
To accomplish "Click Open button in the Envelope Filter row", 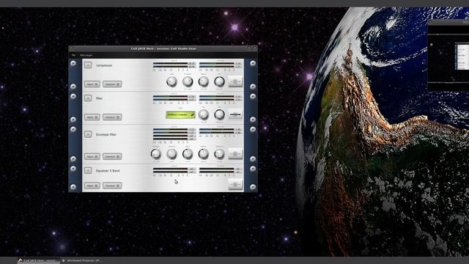I will [92, 156].
